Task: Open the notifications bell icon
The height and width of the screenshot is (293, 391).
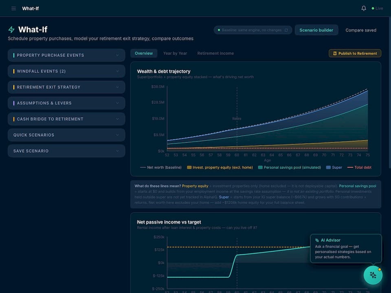Action: click(x=363, y=8)
